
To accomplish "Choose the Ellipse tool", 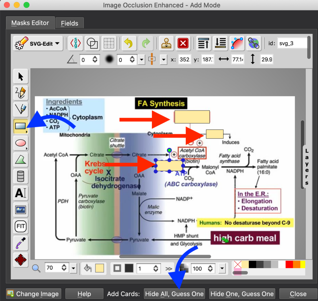I will [21, 143].
